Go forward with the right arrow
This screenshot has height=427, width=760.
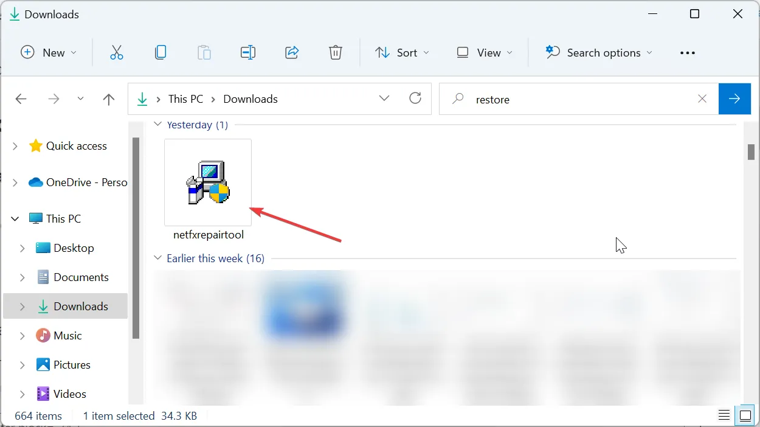[54, 99]
